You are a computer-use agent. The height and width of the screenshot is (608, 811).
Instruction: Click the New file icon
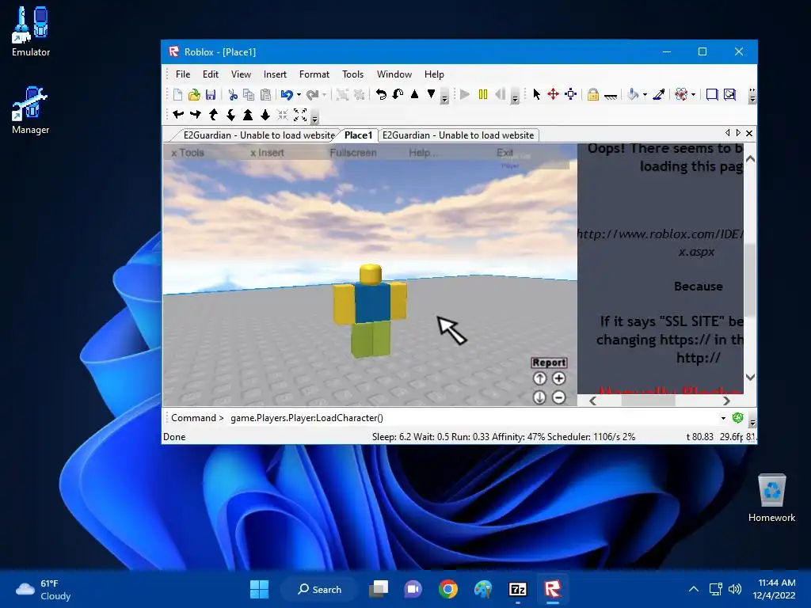[177, 95]
